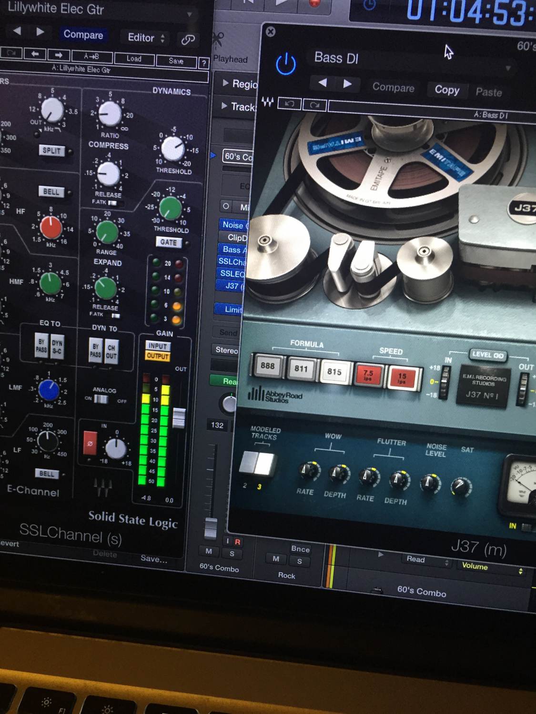The width and height of the screenshot is (536, 714).
Task: Toggle the SPLIT filter button
Action: point(51,150)
